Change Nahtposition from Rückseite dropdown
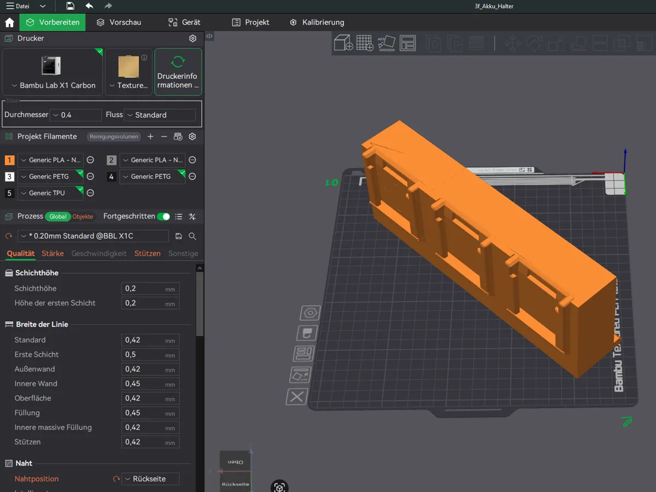The width and height of the screenshot is (656, 492). click(150, 478)
